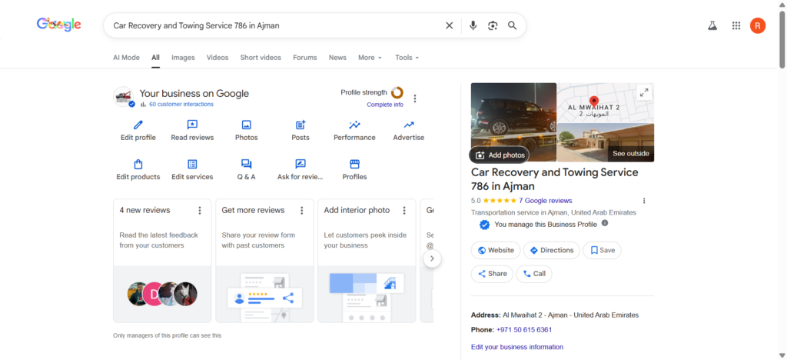Click the Edit profile pencil icon
787x360 pixels.
pyautogui.click(x=138, y=125)
